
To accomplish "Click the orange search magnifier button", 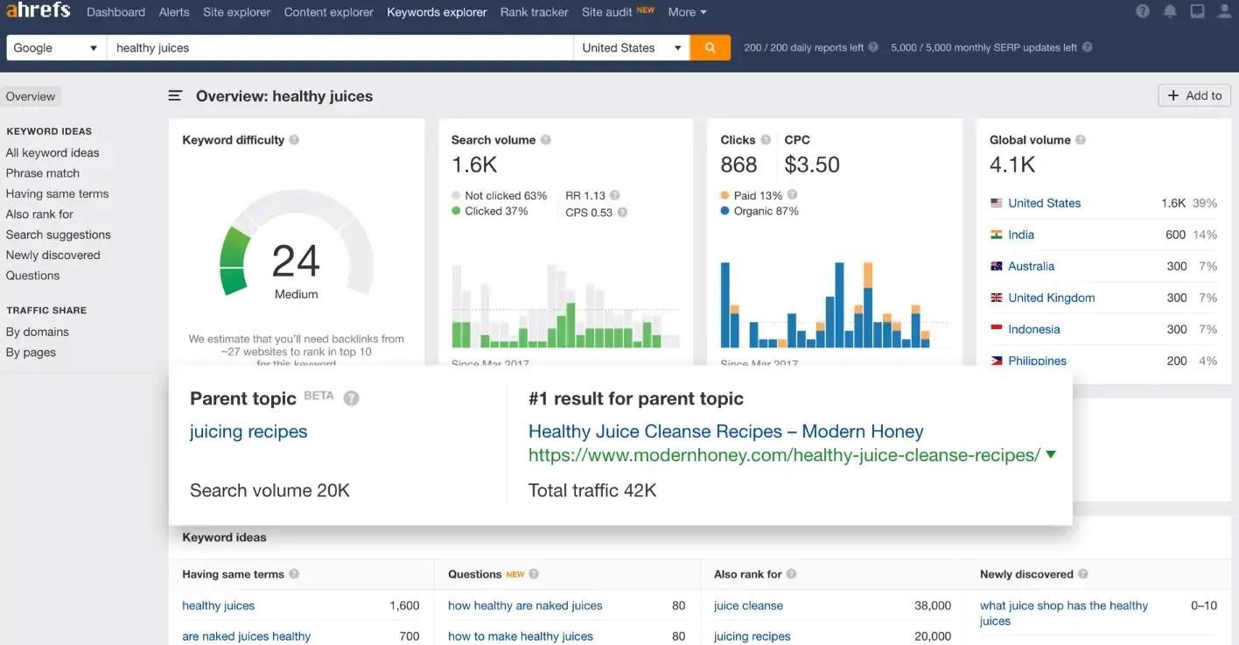I will 710,48.
